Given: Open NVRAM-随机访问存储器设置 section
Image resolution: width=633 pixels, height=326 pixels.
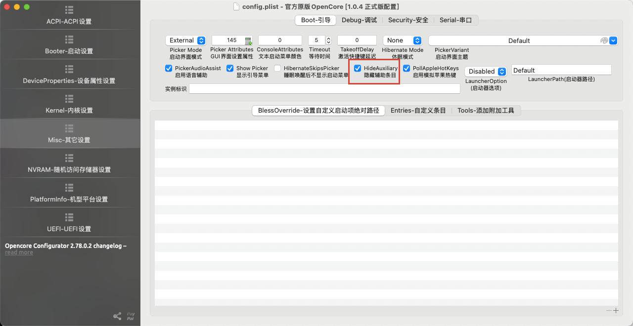Looking at the screenshot, I should [x=69, y=163].
